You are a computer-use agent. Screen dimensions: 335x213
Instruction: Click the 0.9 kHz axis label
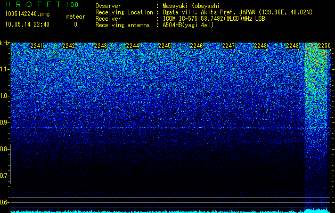(x=4, y=122)
